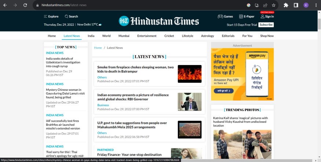321x162 pixels.
Task: Click the weather cloud icon
Action: pos(100,25)
